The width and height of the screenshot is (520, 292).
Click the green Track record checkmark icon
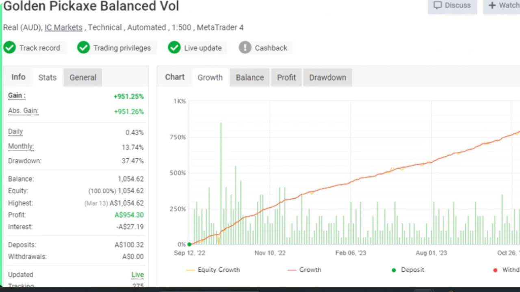9,48
